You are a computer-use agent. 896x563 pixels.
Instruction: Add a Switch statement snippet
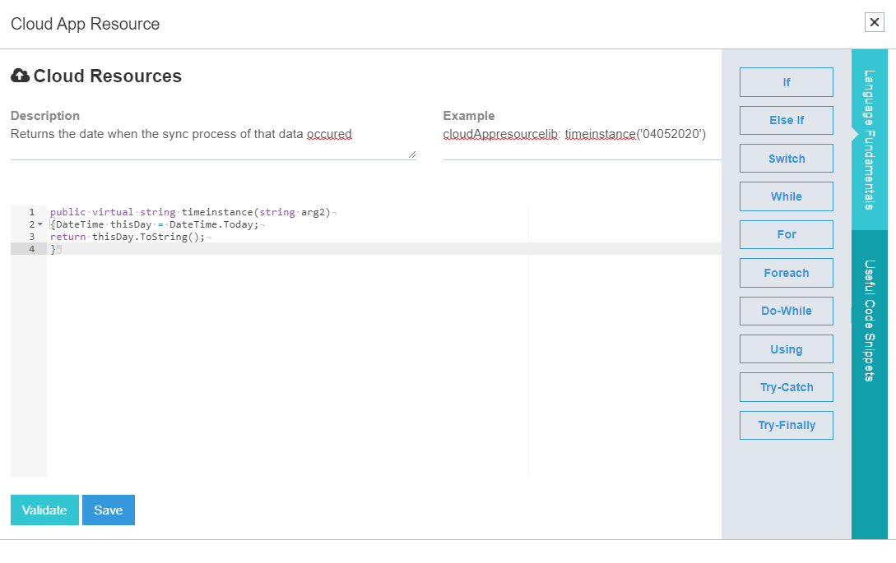coord(786,159)
